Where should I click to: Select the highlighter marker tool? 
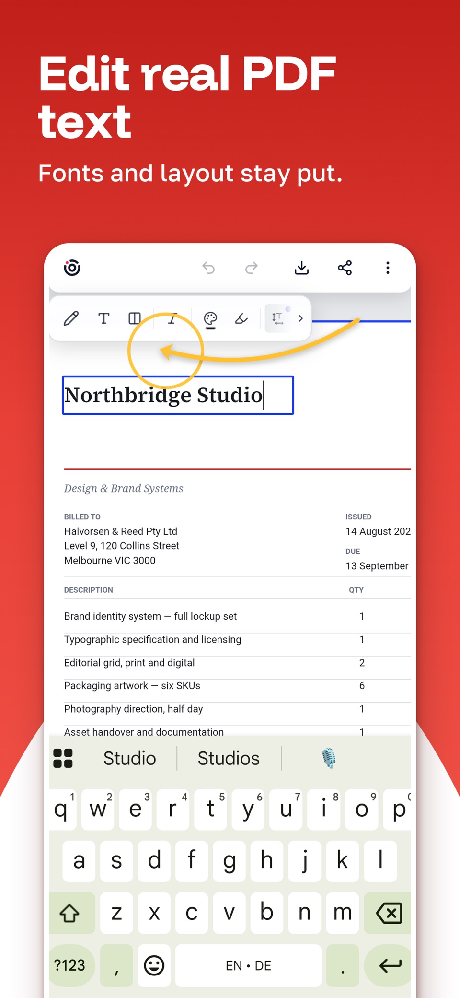(x=241, y=318)
